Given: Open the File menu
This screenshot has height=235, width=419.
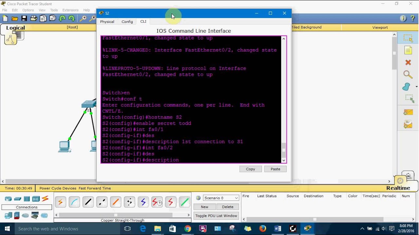Looking at the screenshot, I should [x=5, y=10].
